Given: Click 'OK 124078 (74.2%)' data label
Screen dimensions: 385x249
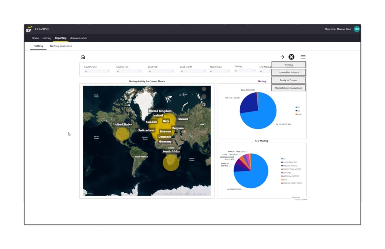Looking at the screenshot, I should (235, 189).
